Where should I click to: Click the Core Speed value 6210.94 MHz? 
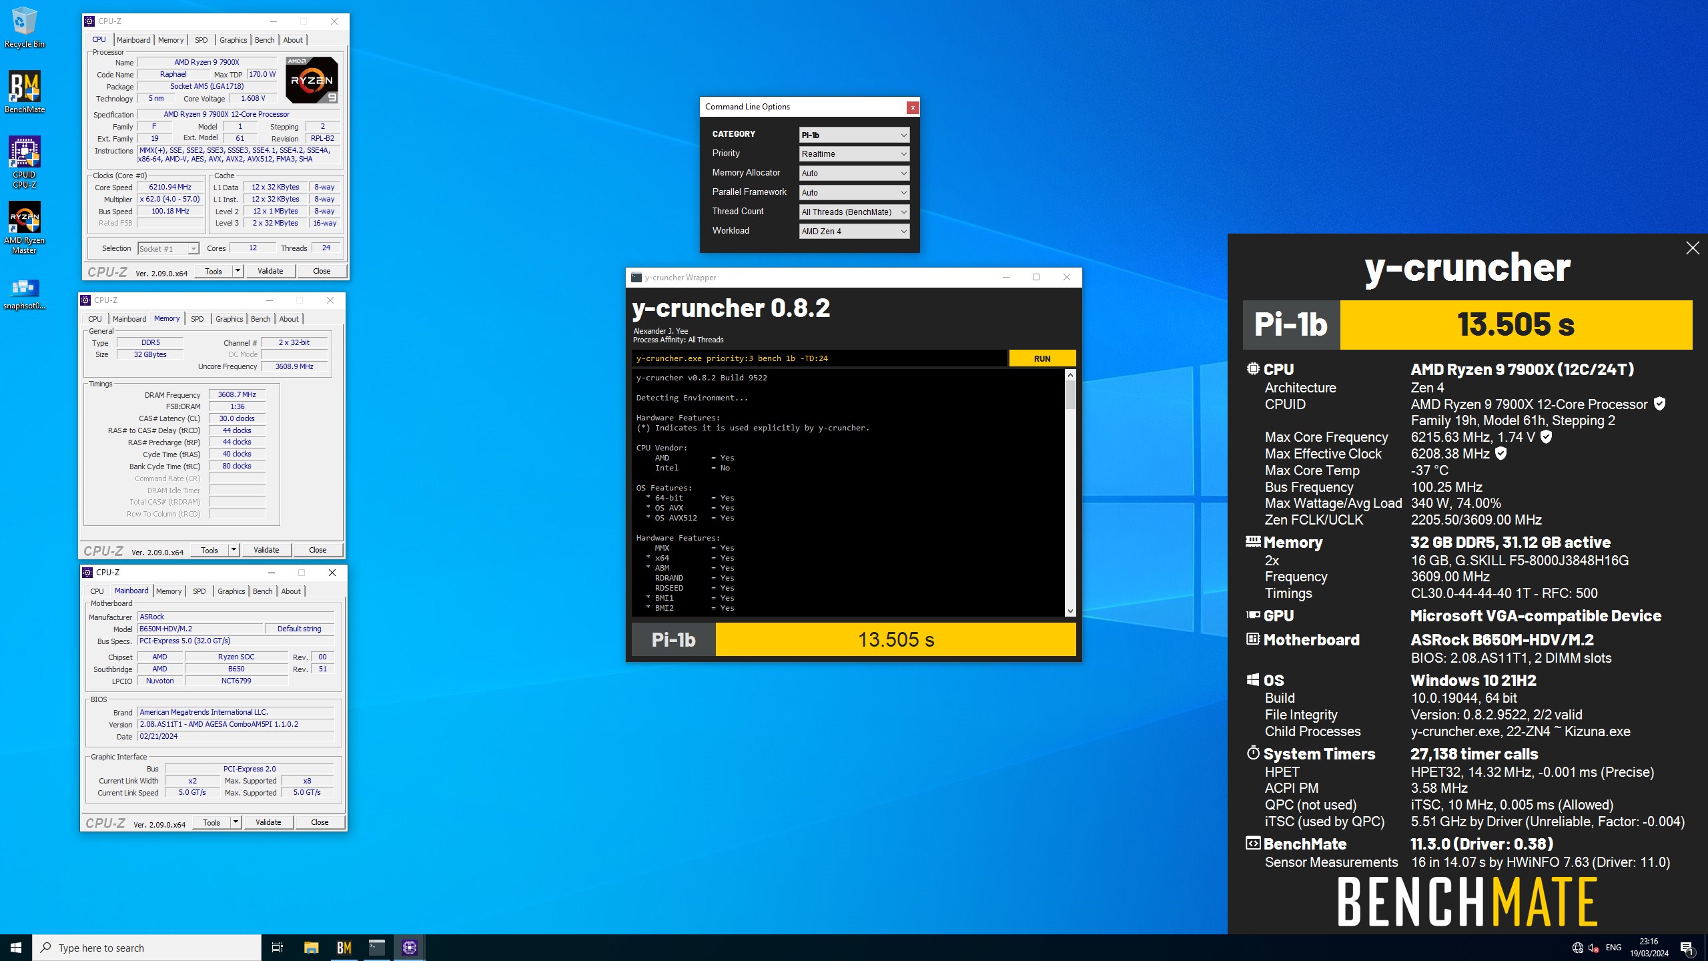coord(170,188)
